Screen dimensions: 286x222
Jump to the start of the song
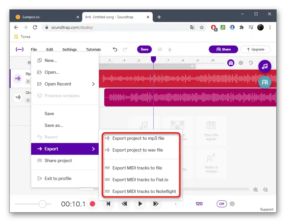click(x=108, y=204)
